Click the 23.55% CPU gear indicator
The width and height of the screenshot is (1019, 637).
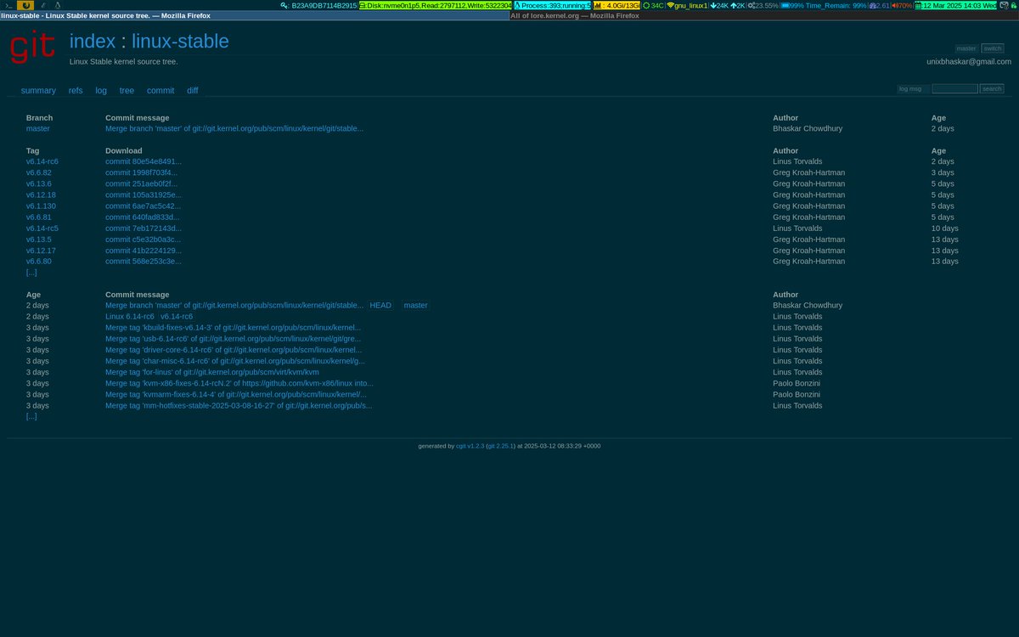point(763,5)
